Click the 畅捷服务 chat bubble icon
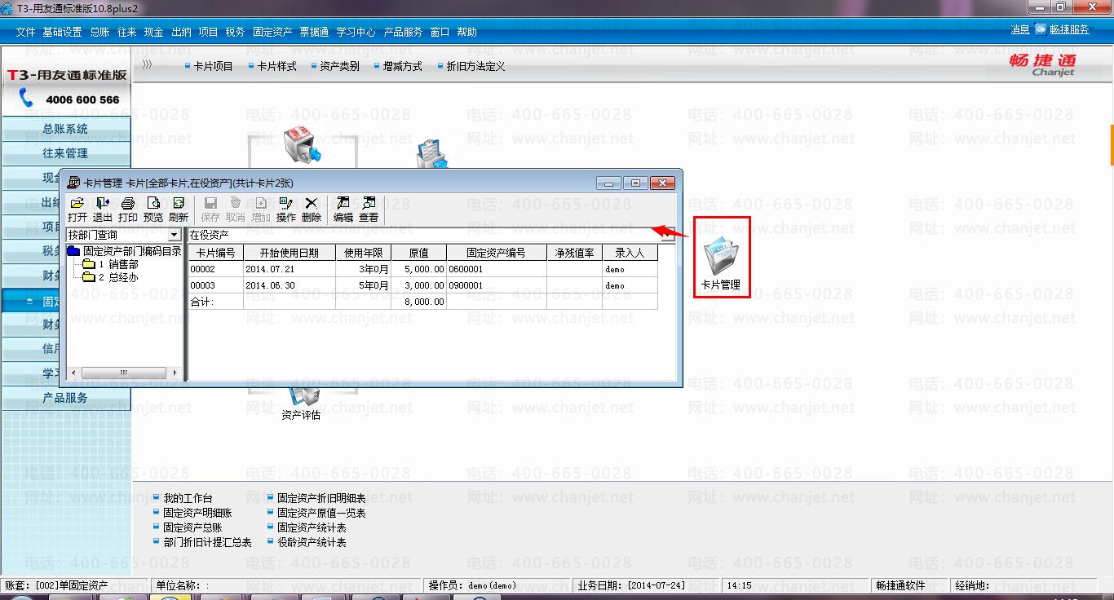Viewport: 1114px width, 600px height. tap(1041, 29)
